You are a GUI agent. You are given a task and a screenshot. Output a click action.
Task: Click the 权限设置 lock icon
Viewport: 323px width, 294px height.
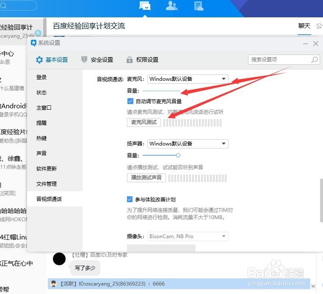(130, 60)
